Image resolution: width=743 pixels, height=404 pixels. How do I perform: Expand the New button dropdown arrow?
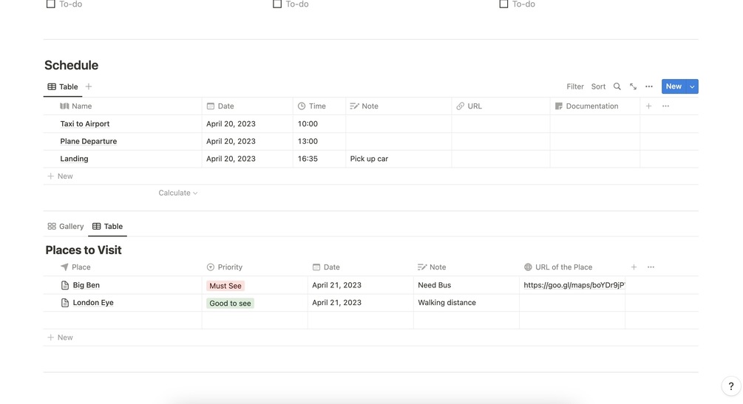[692, 86]
